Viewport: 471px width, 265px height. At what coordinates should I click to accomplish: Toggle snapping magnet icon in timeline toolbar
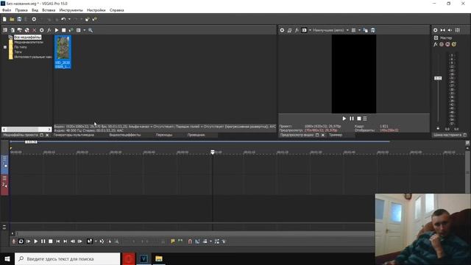(190, 241)
